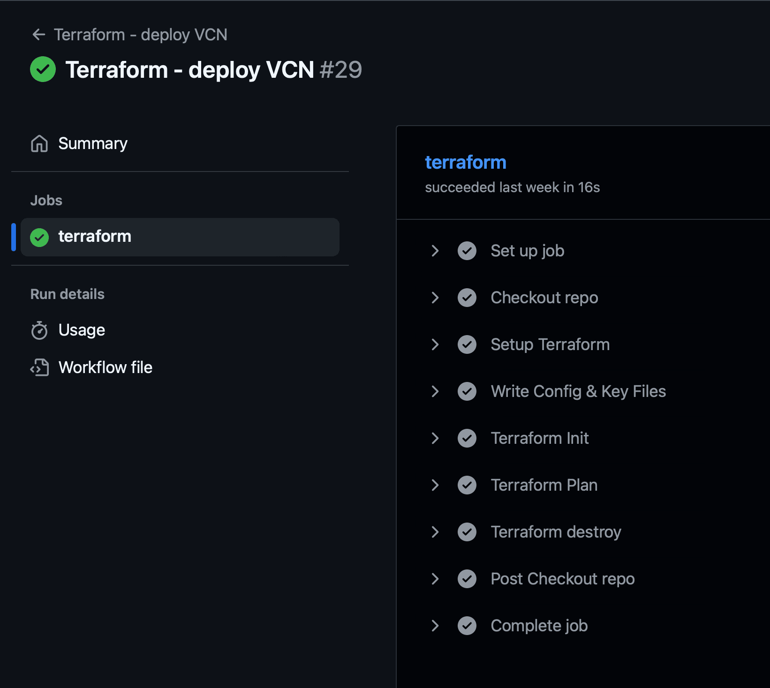Click the check status icon for Terraform Plan
The image size is (770, 688).
coord(467,485)
